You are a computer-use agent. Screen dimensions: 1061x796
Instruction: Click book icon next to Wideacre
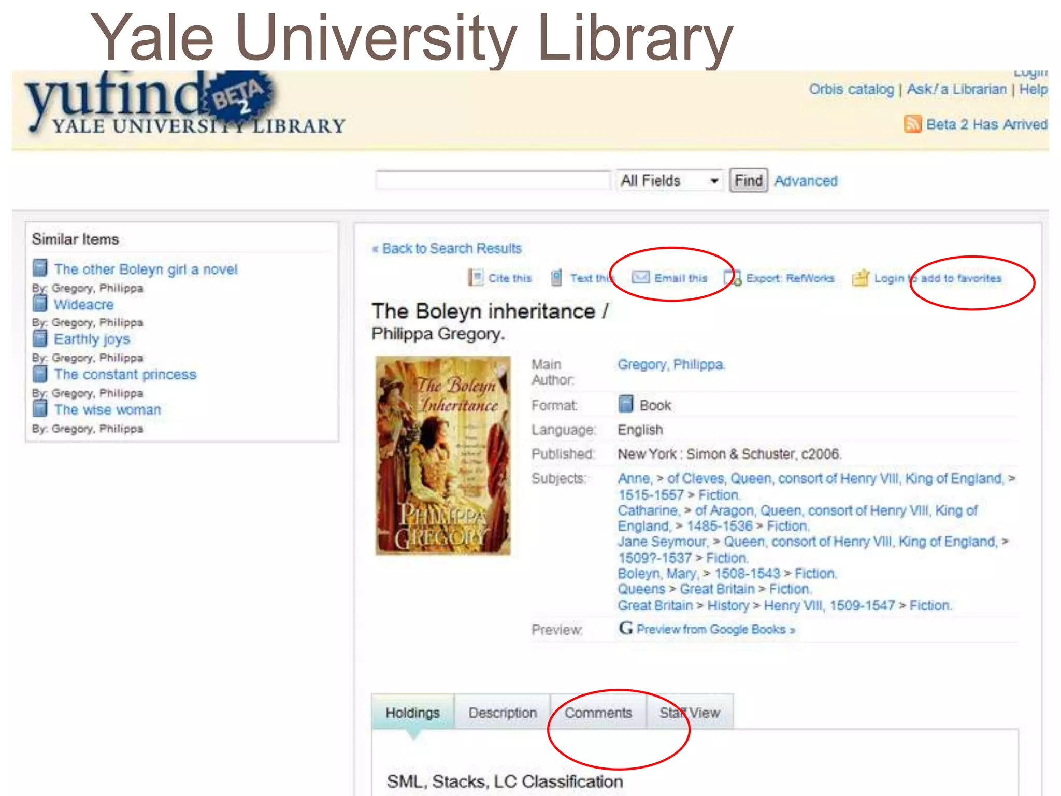tap(40, 304)
